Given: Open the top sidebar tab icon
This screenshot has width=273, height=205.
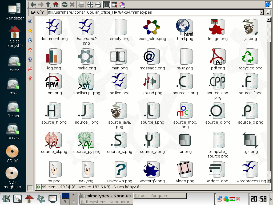Looking at the screenshot, I should 30,21.
